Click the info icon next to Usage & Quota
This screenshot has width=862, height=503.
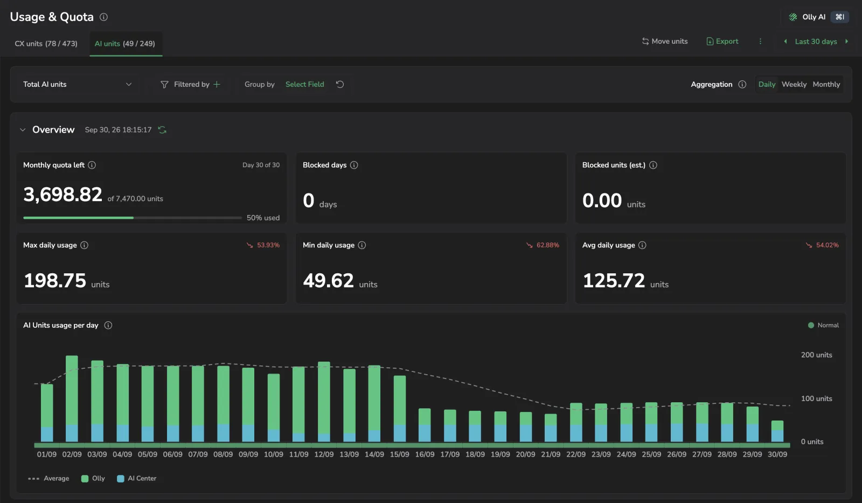[x=104, y=17]
